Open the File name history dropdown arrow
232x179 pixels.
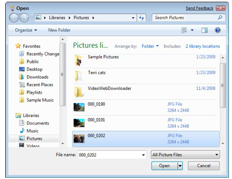pyautogui.click(x=143, y=155)
